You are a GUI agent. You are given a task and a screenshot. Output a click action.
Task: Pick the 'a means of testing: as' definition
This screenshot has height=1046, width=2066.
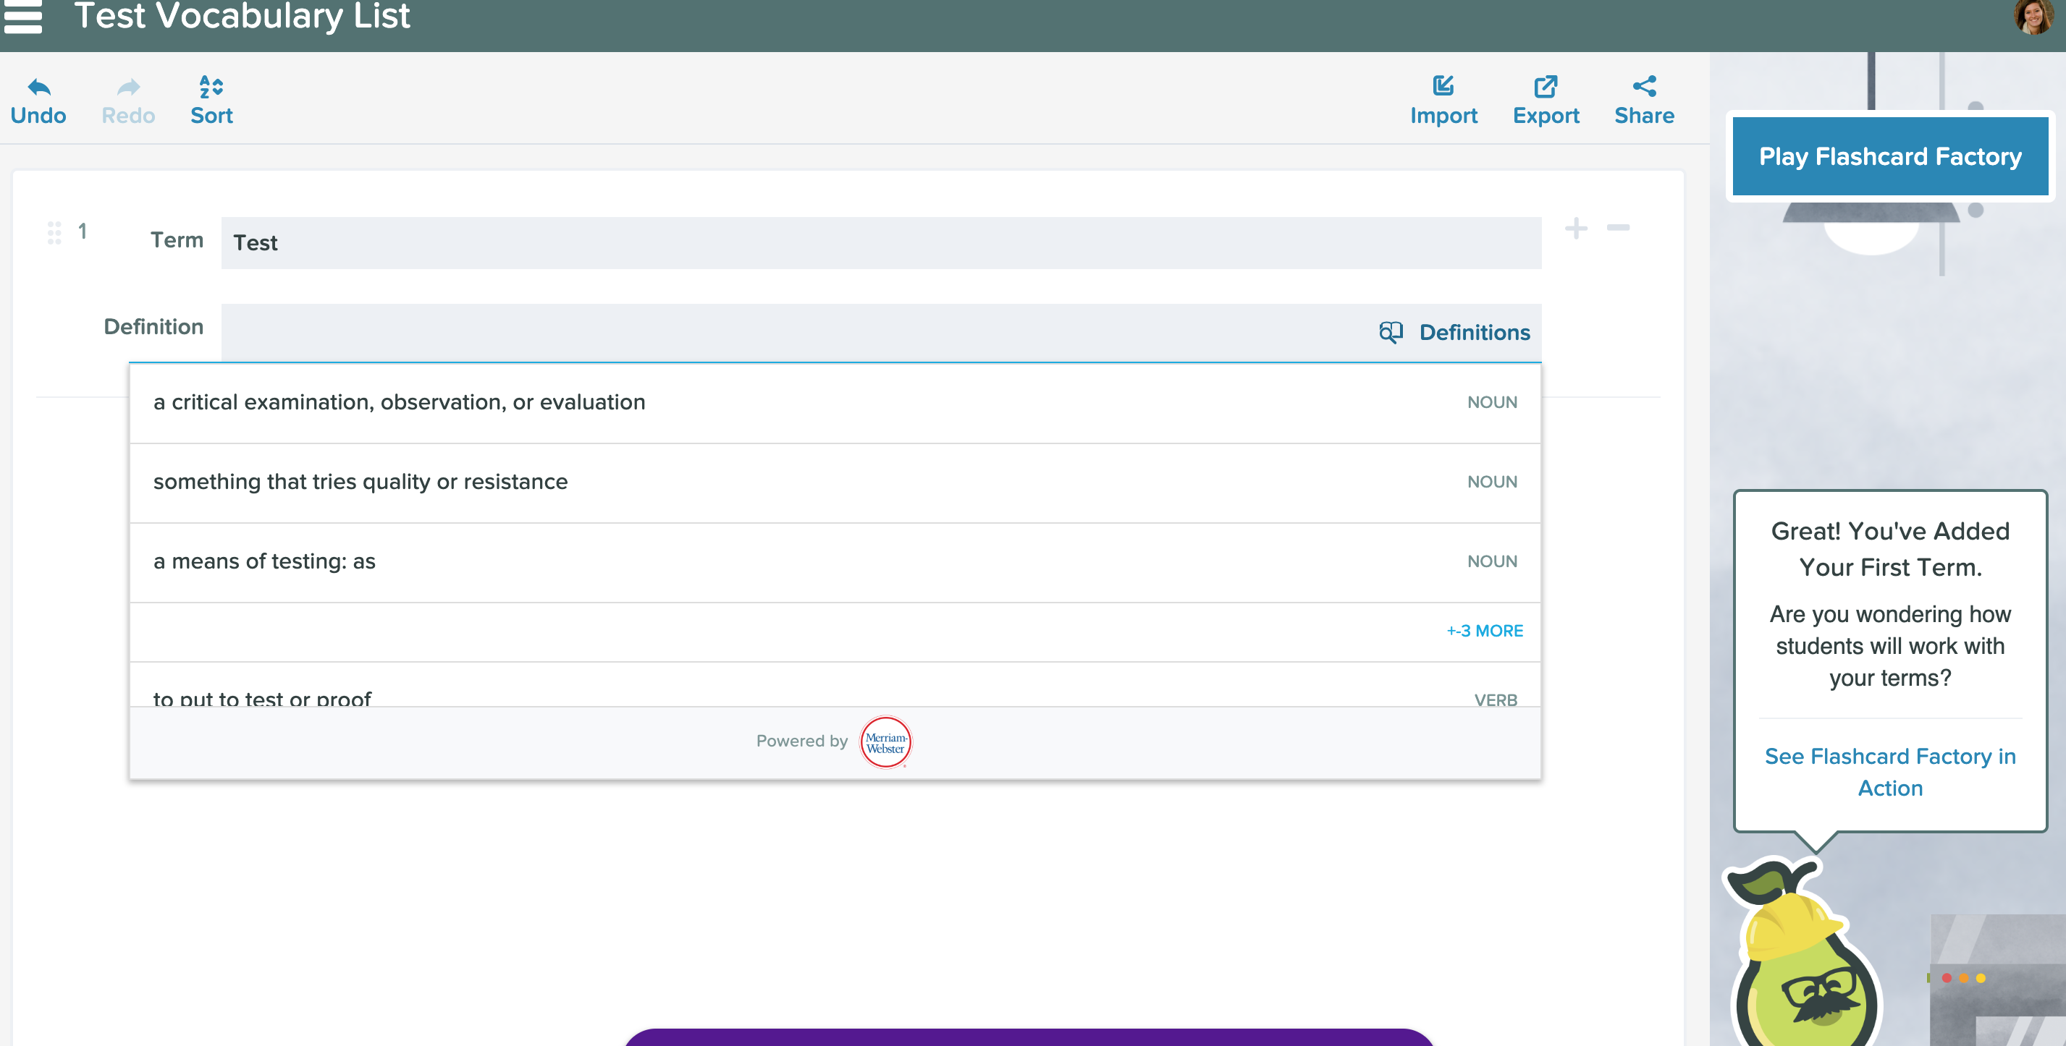pyautogui.click(x=264, y=561)
